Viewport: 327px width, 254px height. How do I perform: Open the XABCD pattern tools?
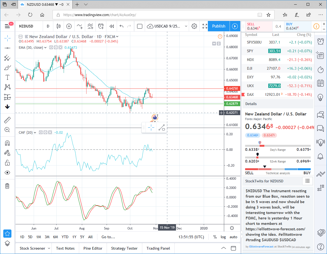tap(7, 87)
